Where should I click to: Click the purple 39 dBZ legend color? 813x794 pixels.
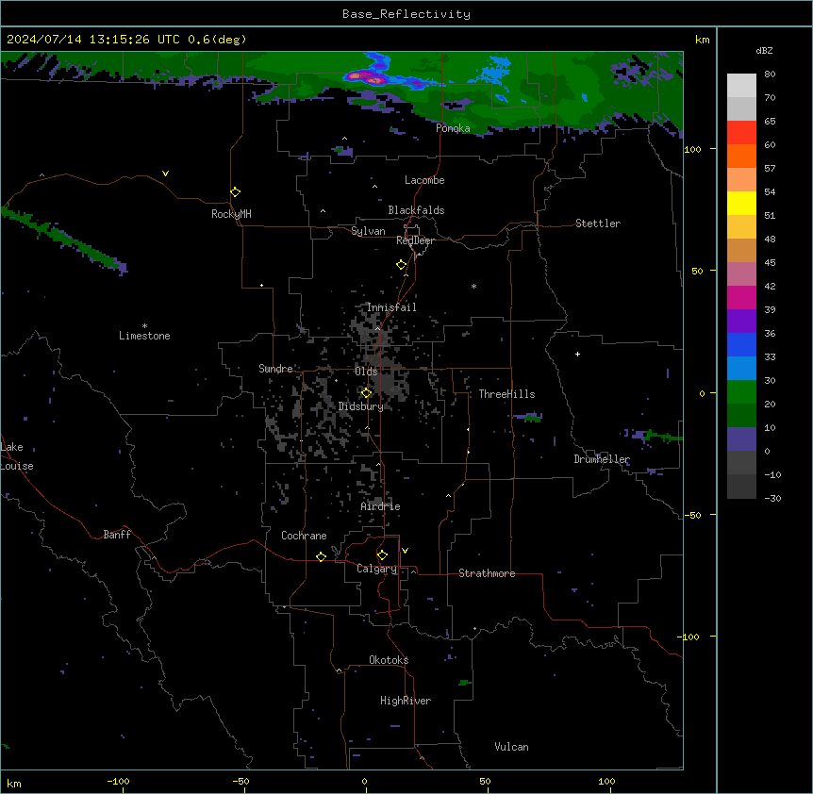pyautogui.click(x=741, y=322)
